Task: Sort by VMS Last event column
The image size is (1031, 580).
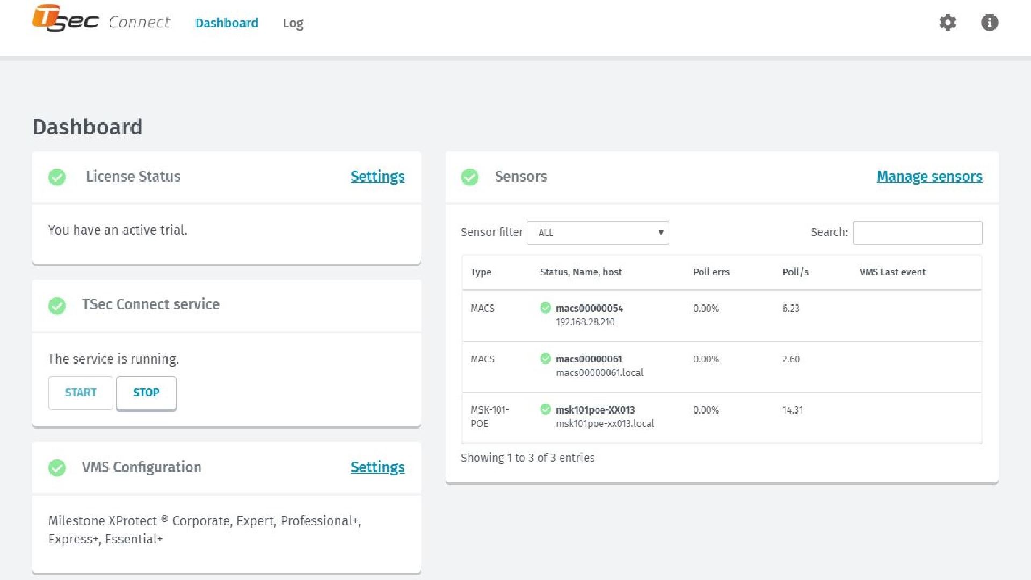Action: [892, 272]
